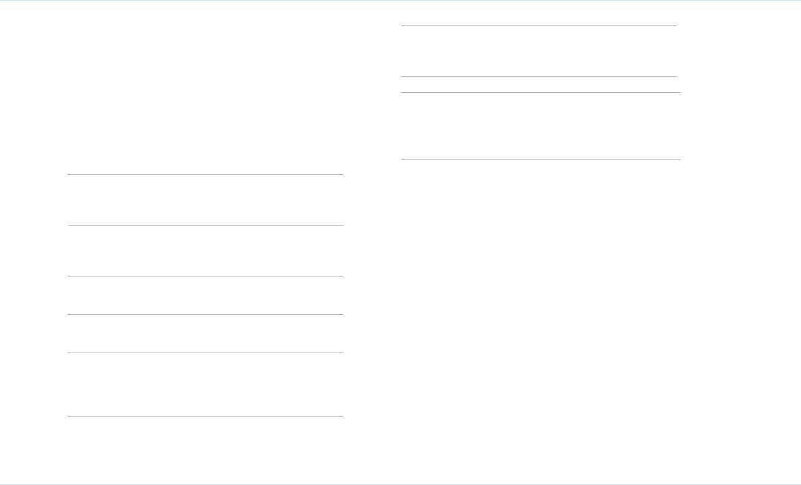
Task: Click the divider above the tallest left row
Action: pos(205,352)
